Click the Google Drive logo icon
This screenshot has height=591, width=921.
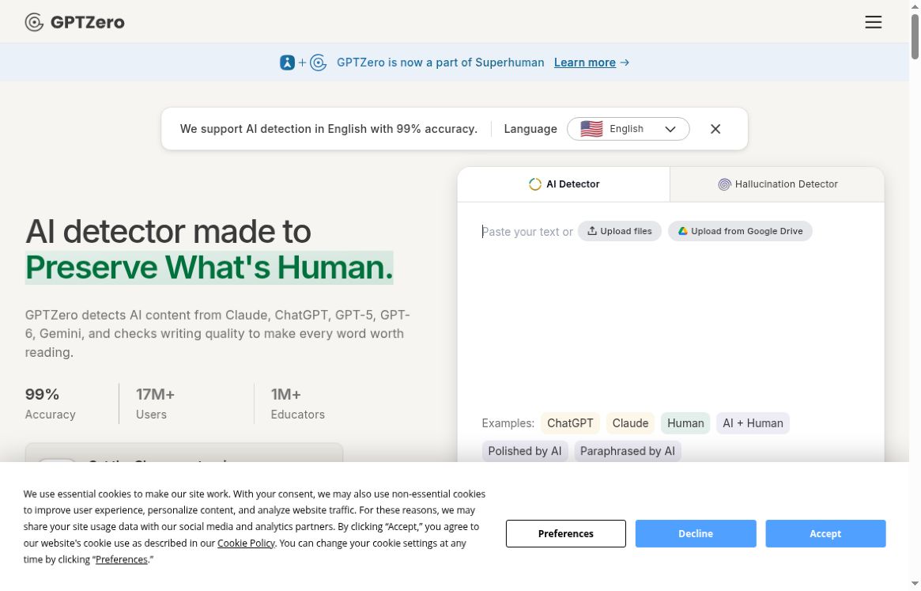[682, 231]
